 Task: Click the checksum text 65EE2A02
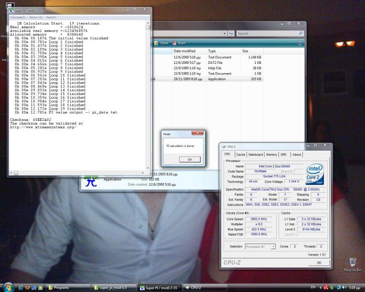pyautogui.click(x=42, y=120)
